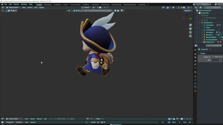Open the Object properties orange square icon
This screenshot has height=125, width=223.
[x=195, y=77]
